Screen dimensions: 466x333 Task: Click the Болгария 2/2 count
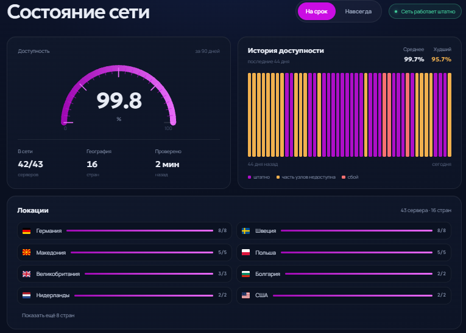click(x=442, y=273)
